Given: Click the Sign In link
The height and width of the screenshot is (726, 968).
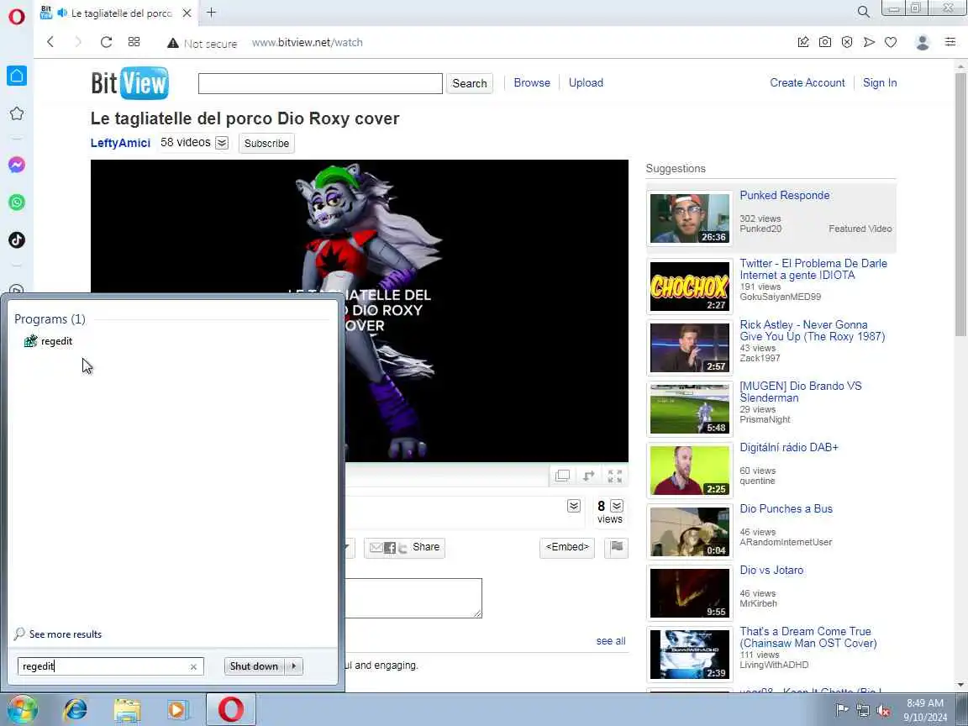Looking at the screenshot, I should [880, 82].
